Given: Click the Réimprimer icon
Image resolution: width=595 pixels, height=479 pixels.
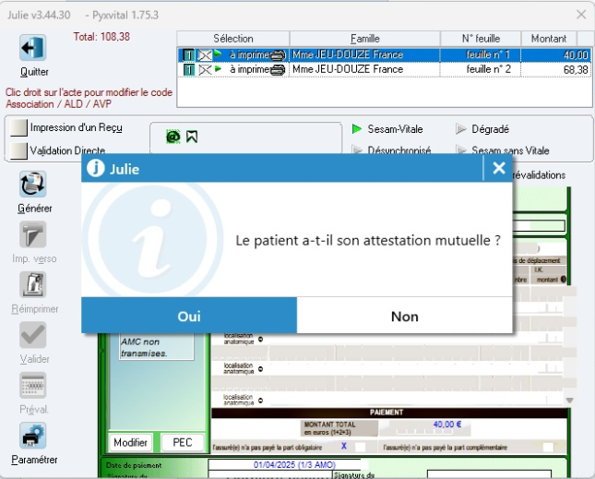Looking at the screenshot, I should click(34, 284).
